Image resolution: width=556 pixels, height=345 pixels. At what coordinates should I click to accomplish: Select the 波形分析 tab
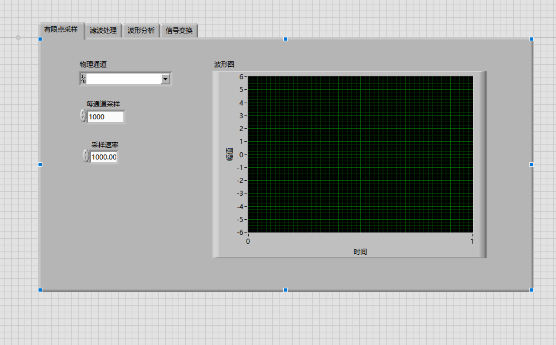(x=141, y=30)
